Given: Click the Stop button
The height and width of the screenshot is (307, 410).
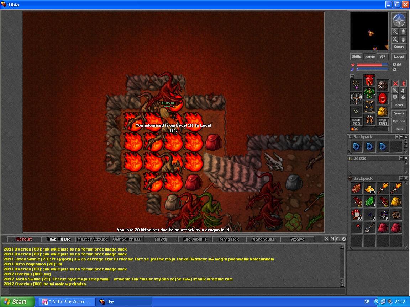Looking at the screenshot, I should [399, 105].
